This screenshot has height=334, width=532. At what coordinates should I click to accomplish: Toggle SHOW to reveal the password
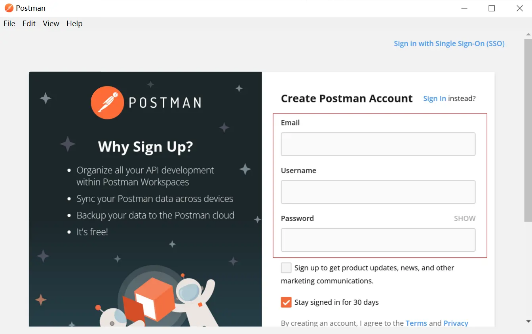[464, 218]
